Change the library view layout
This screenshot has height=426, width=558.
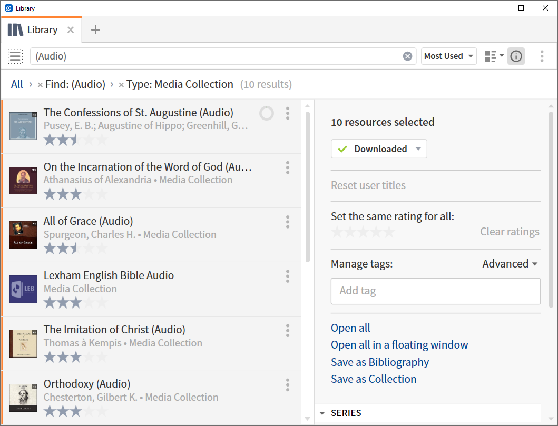coord(494,56)
